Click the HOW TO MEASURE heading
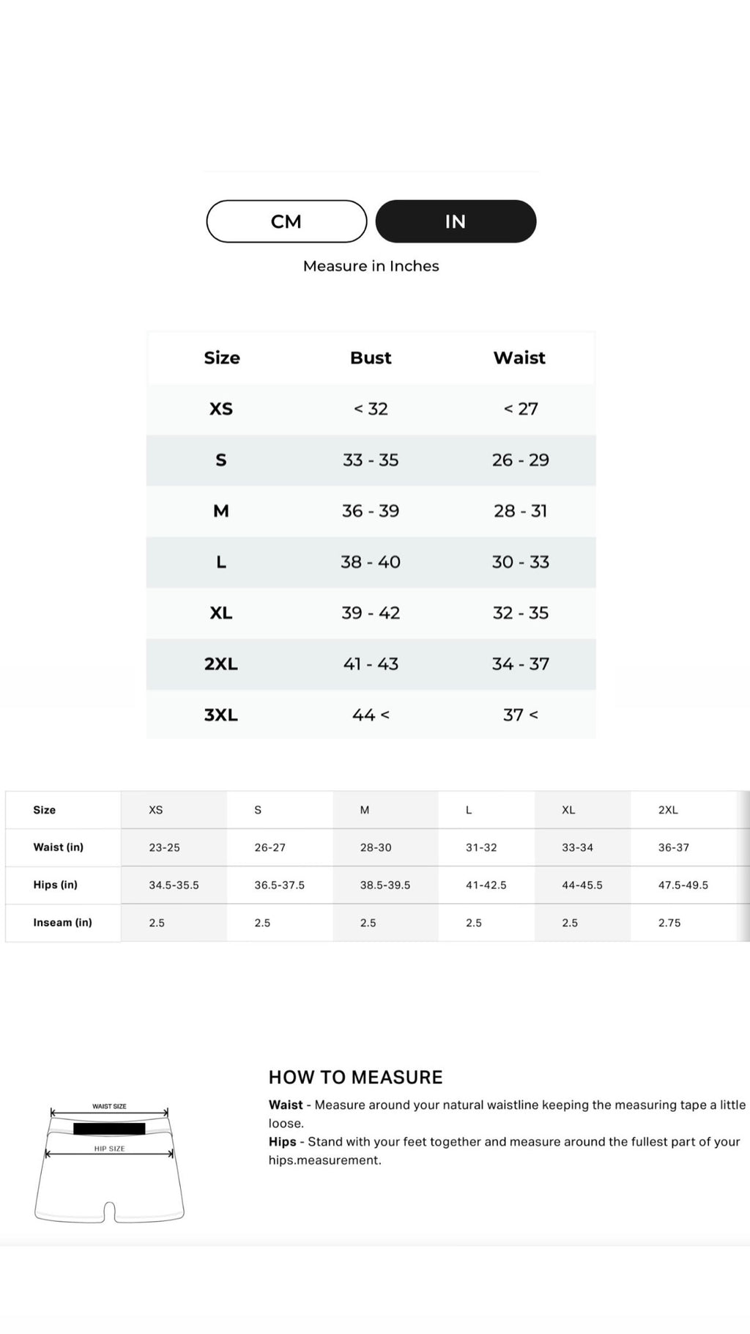 [356, 1077]
